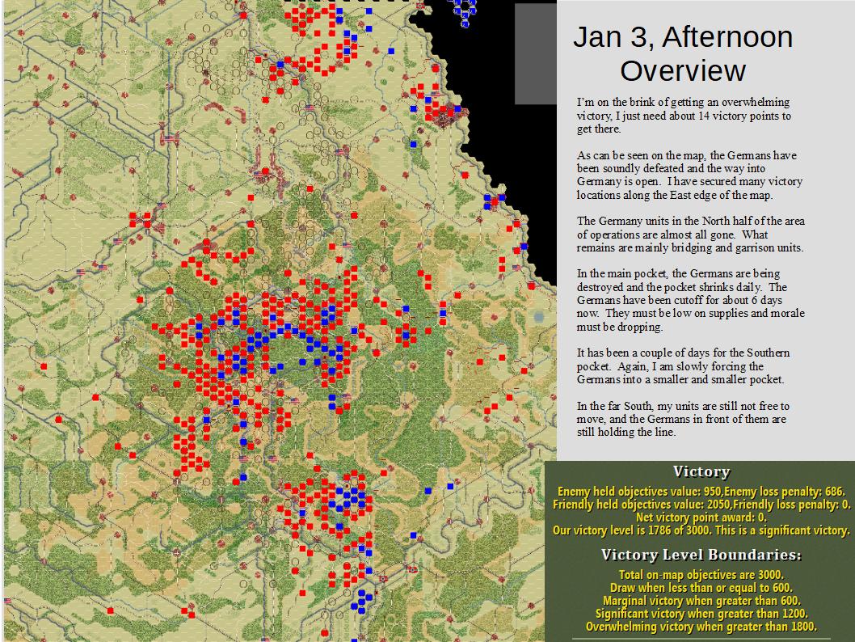Click 'Overwhelming victory when greater than 1800.'
Image resolution: width=855 pixels, height=642 pixels.
[x=701, y=627]
